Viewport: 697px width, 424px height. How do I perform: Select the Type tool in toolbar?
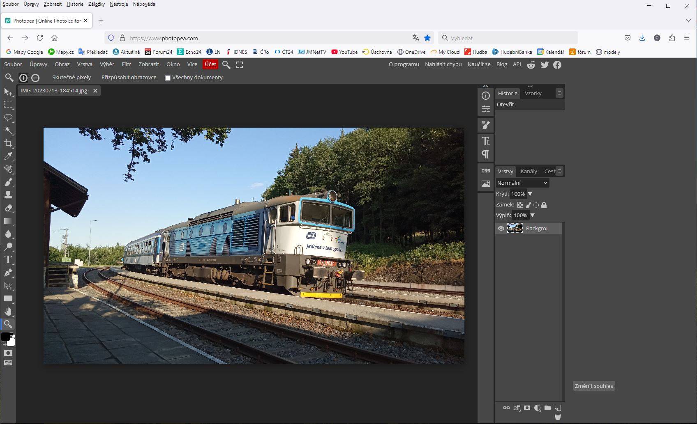pos(8,259)
